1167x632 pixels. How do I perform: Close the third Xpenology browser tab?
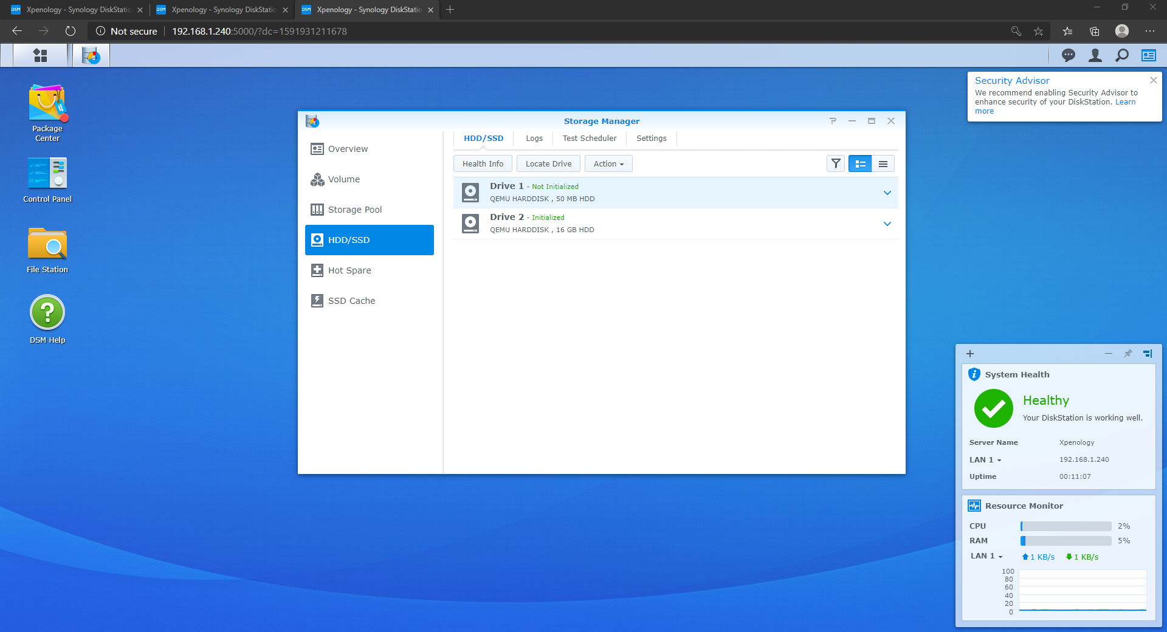tap(430, 10)
